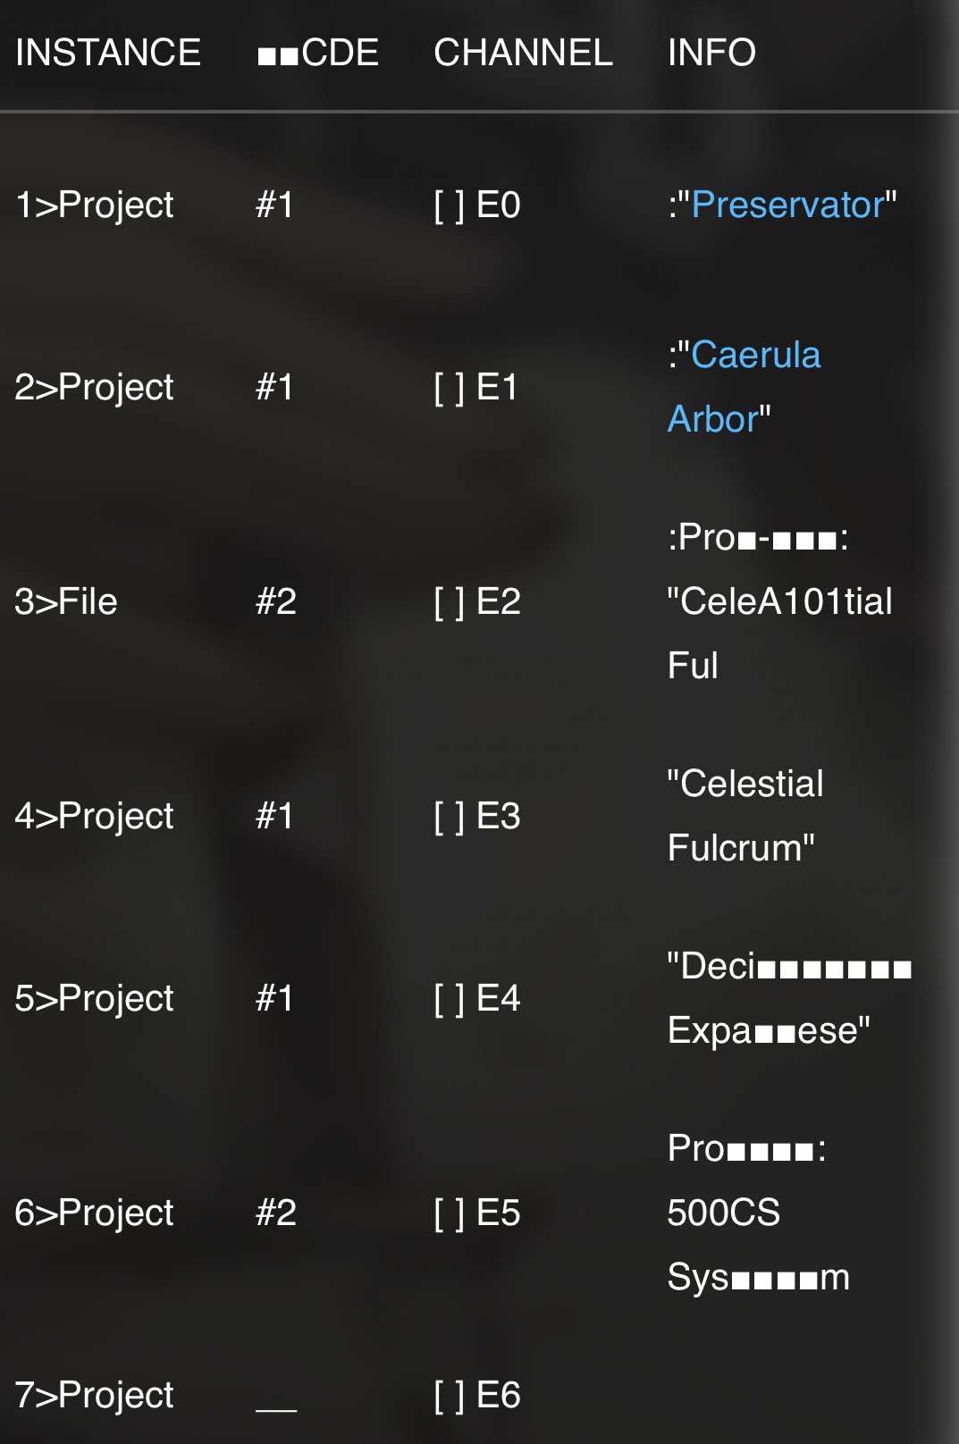
Task: Open the Preservator link
Action: [787, 206]
